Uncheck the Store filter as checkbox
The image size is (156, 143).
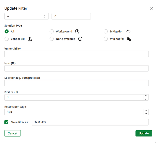point(6,122)
